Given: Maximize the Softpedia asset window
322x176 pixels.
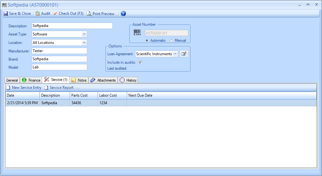Looking at the screenshot, I should point(308,5).
